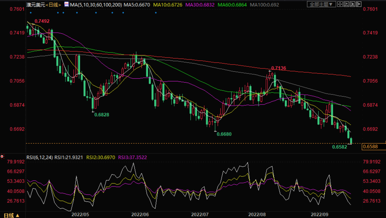Viewport: 386px width, 218px height.
Task: Click the 0.6582 latest low label
Action: [340, 147]
